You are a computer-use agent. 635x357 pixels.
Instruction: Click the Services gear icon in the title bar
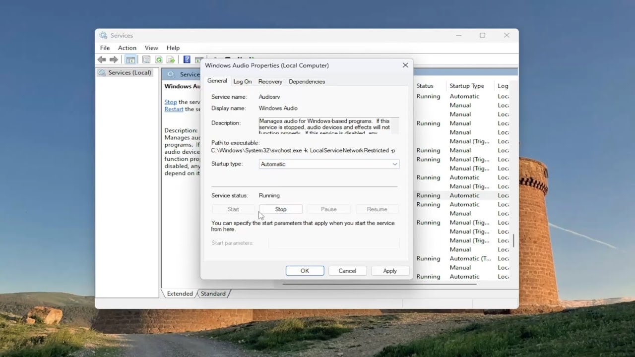(x=103, y=35)
